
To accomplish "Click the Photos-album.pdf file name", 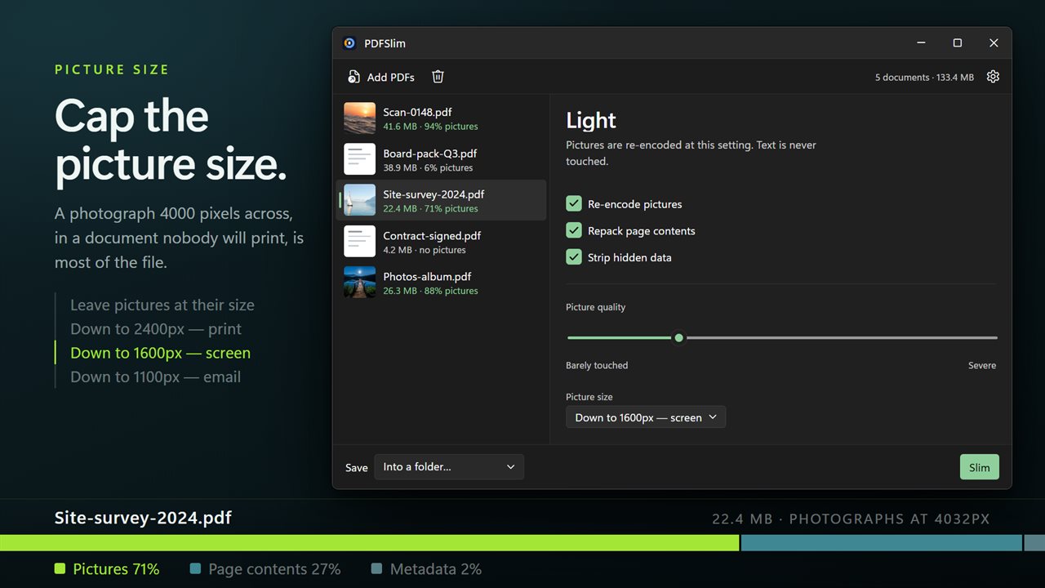I will point(427,277).
